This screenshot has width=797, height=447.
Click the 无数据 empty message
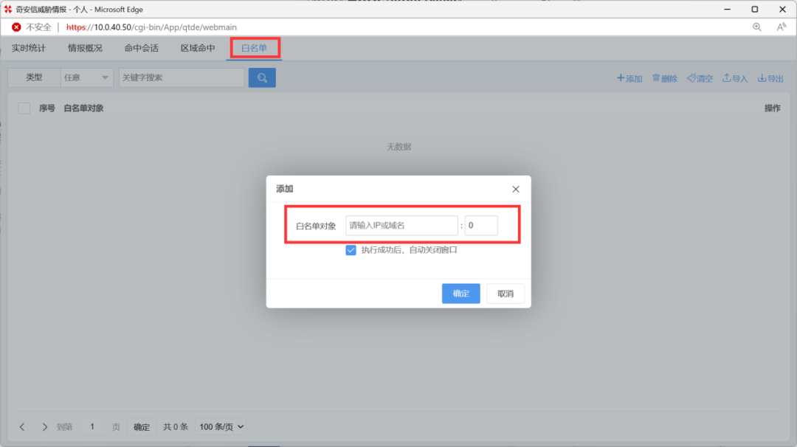pos(398,147)
